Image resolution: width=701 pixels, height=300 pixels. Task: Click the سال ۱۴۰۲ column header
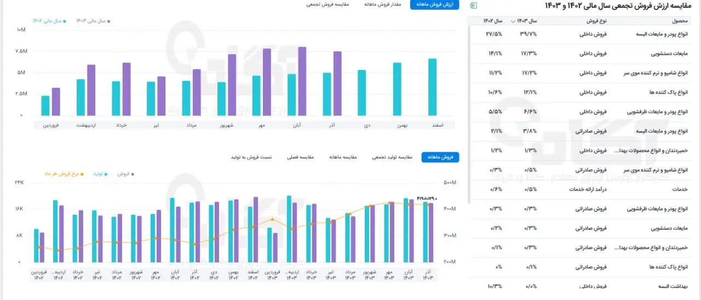coord(492,21)
